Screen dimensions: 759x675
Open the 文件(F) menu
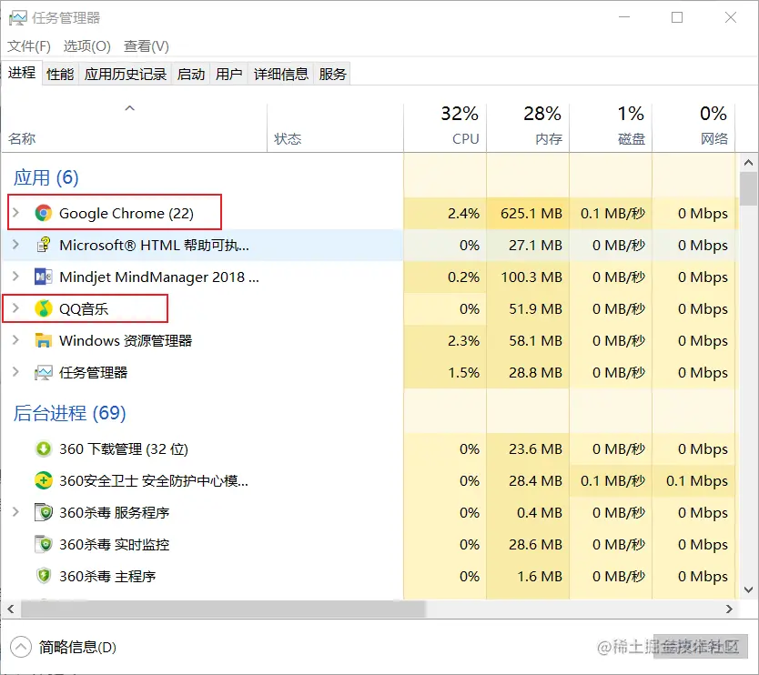29,46
